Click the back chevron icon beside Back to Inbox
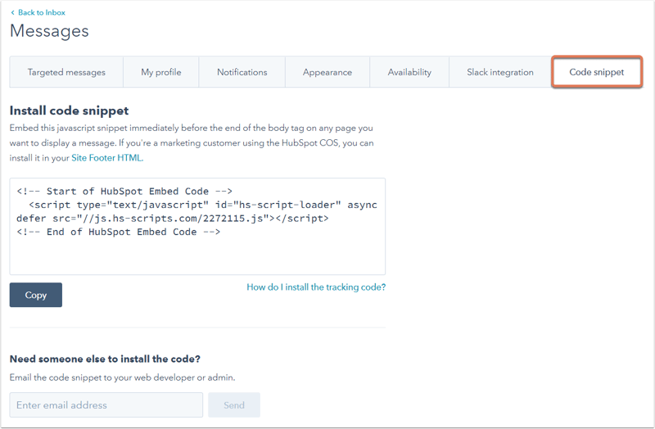655x429 pixels. tap(12, 12)
